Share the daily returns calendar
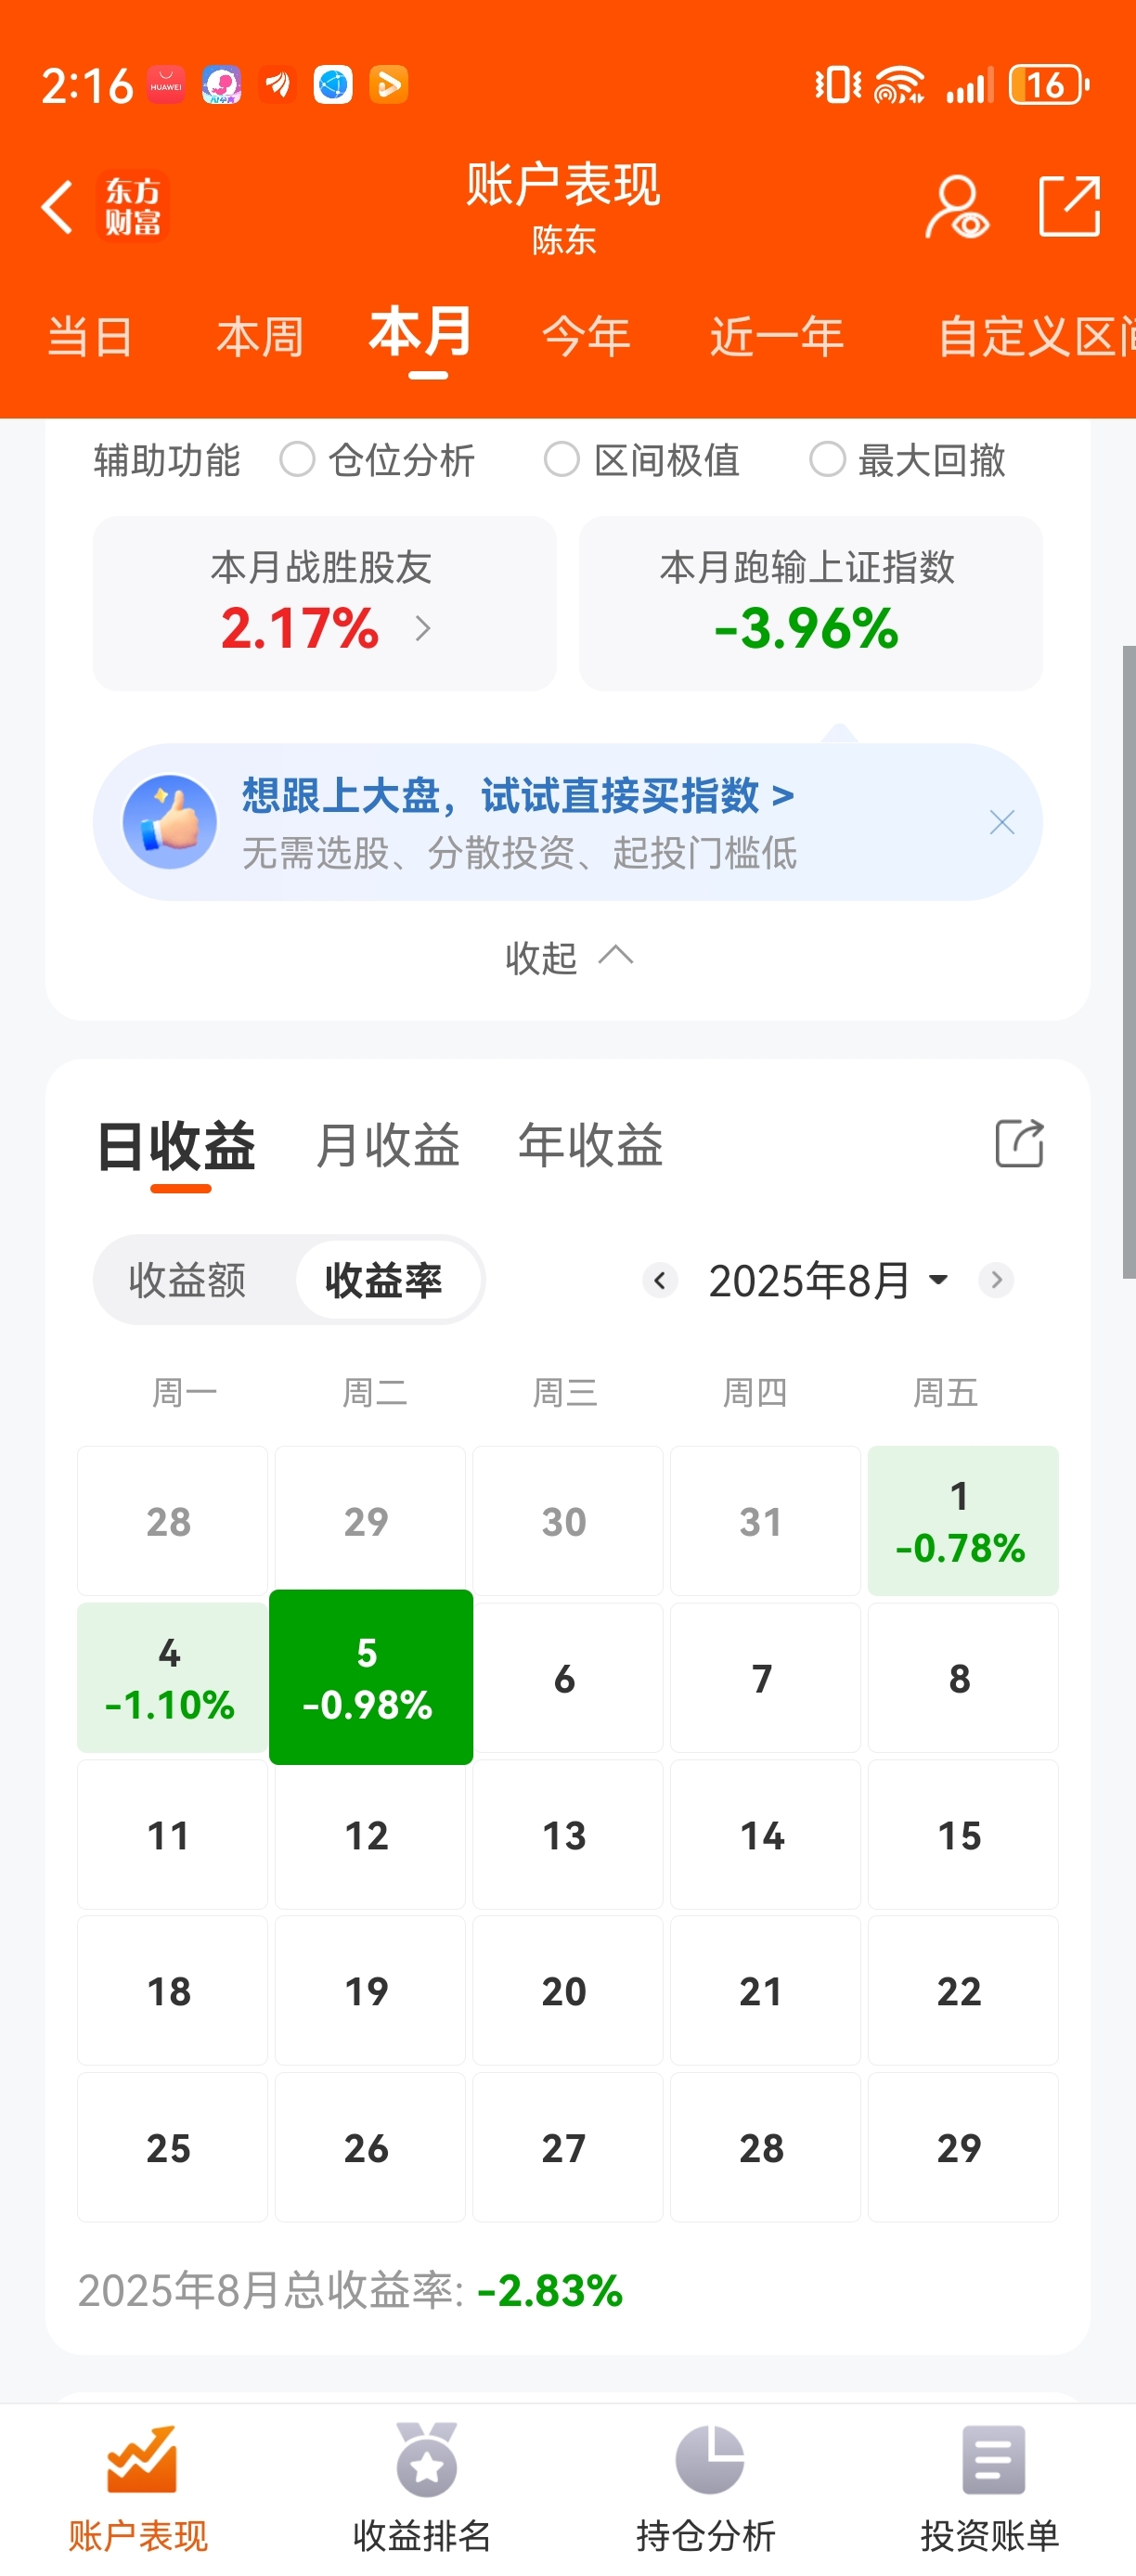This screenshot has height=2576, width=1136. click(1019, 1143)
